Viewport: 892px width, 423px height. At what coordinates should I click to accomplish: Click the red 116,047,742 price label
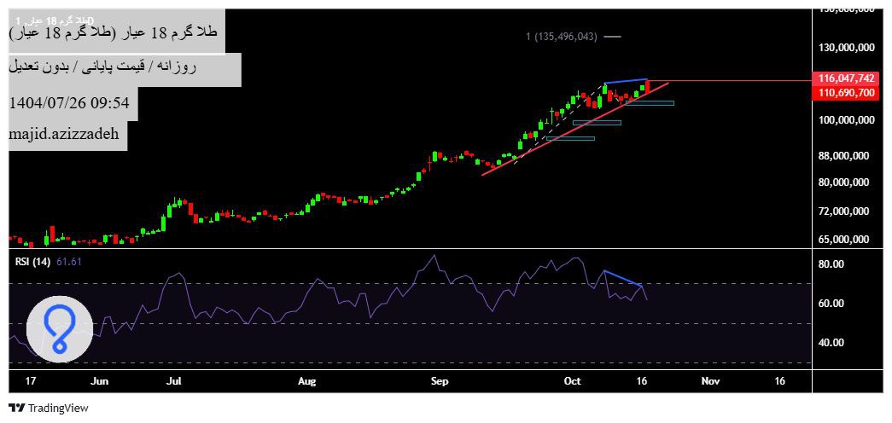click(x=846, y=78)
